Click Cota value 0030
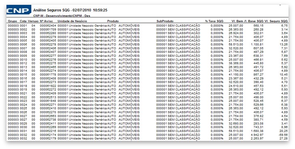 (x=23, y=127)
